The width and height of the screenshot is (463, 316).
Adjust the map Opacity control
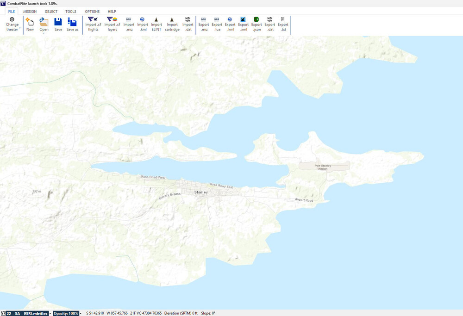(x=68, y=313)
